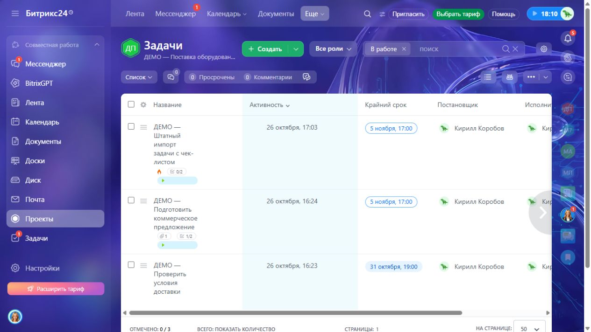Toggle the Комментарии counter filter

(x=268, y=77)
